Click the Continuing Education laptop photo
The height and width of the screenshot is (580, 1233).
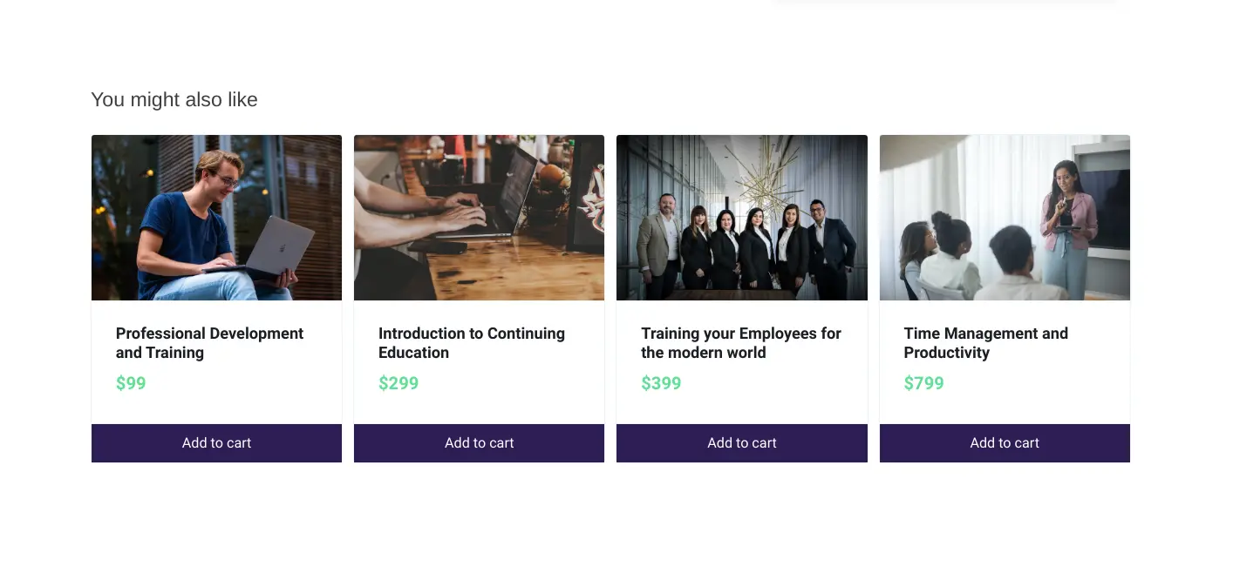(x=479, y=217)
